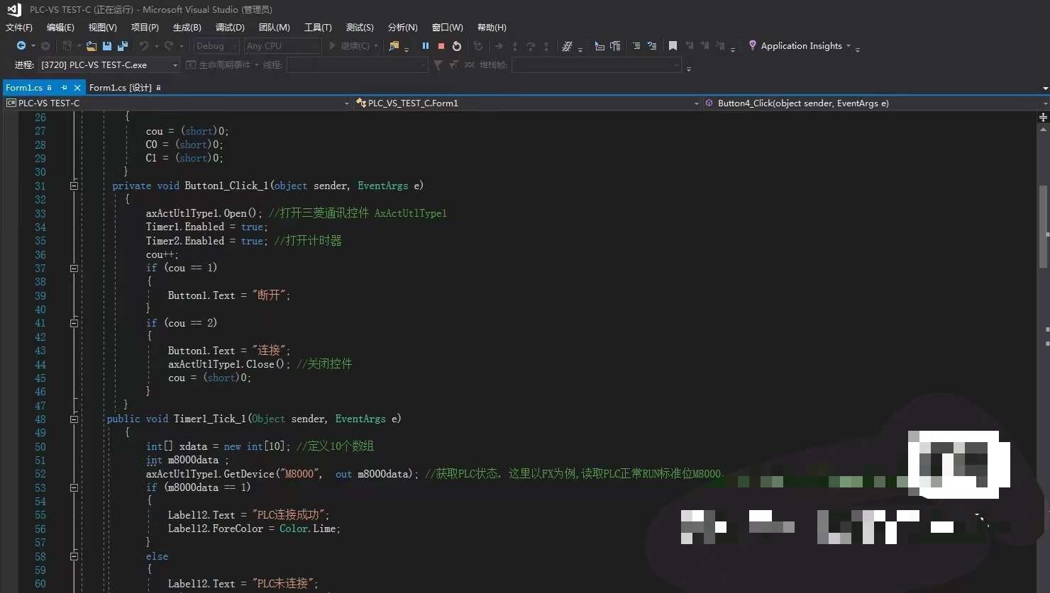Open the process dropdown showing PLC-VS TEST-C.exe
Image resolution: width=1050 pixels, height=593 pixels.
[109, 65]
